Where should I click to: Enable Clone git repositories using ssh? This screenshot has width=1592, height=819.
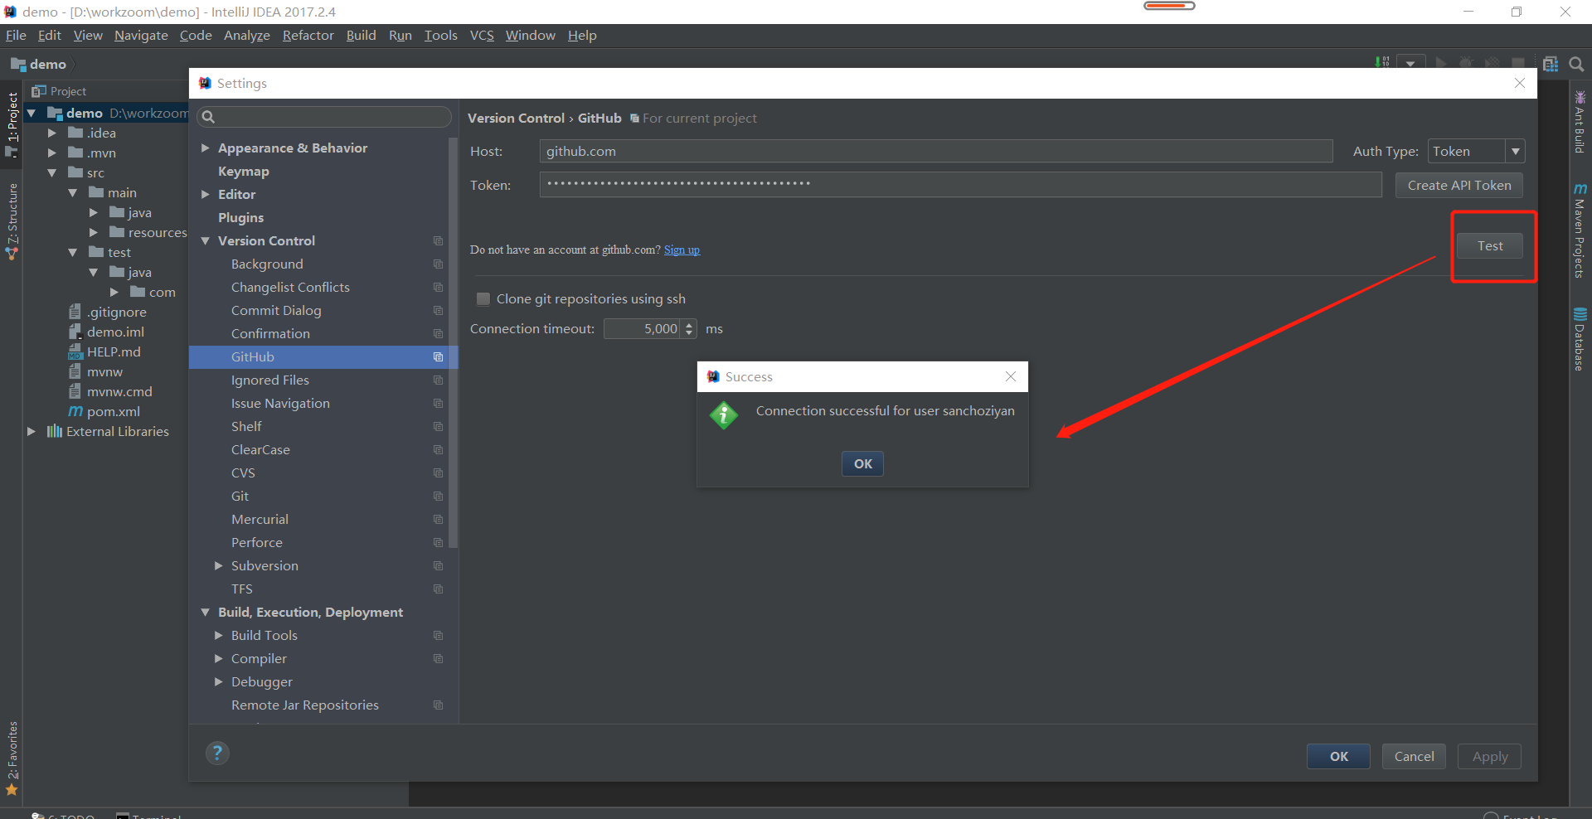pyautogui.click(x=483, y=298)
